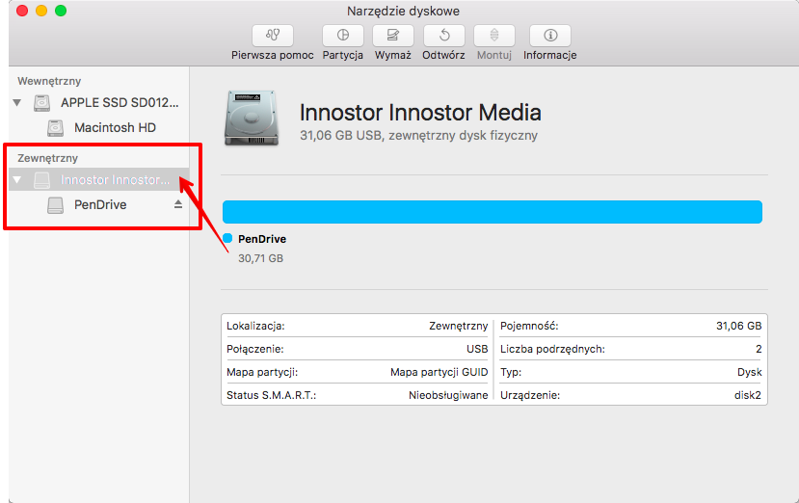The image size is (799, 503).
Task: Select Innostor Innostor... sidebar row
Action: click(x=99, y=179)
